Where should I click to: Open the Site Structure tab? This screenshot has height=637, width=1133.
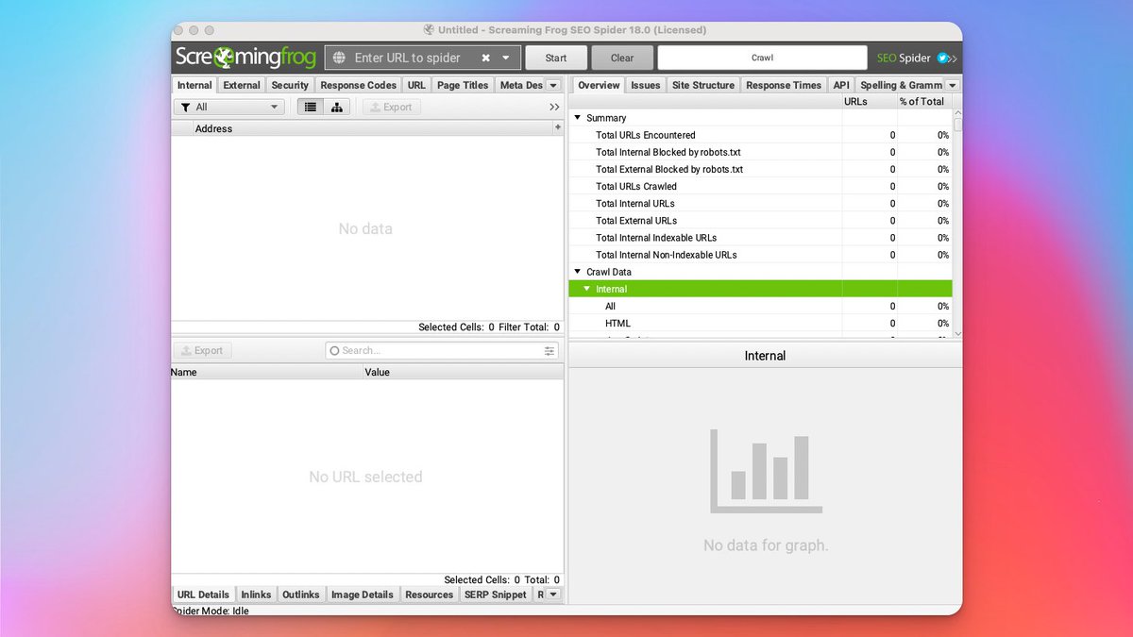pos(703,85)
